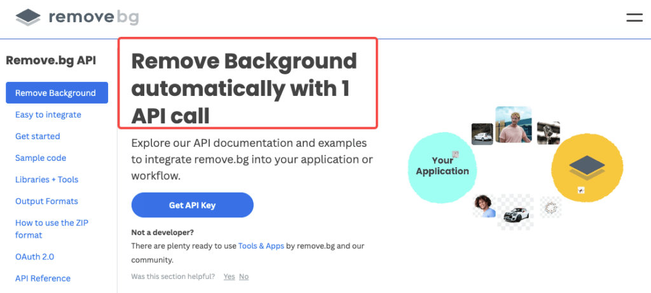Answer Yes to section helpful
Viewport: 651px width, 293px height.
[x=229, y=276]
